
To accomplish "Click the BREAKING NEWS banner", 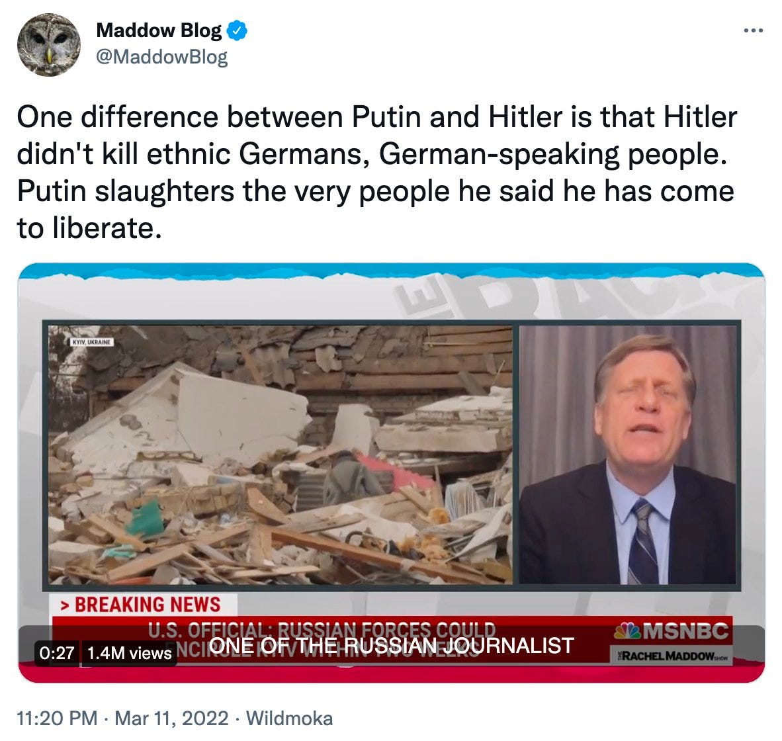I will pos(143,604).
